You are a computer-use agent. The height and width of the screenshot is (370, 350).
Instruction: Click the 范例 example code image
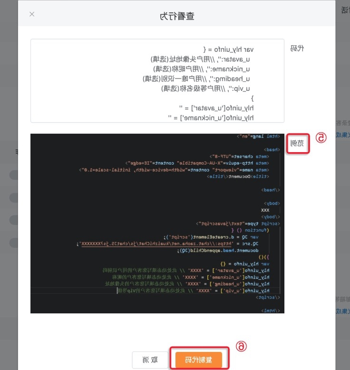[157, 224]
